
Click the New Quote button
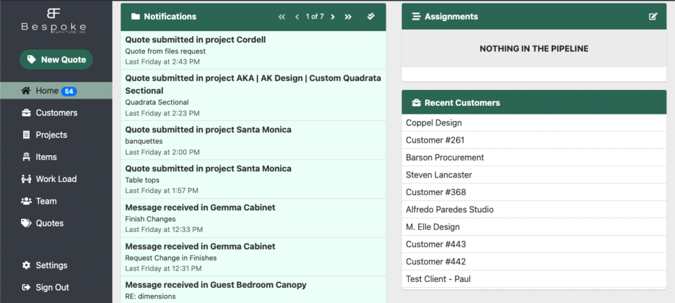(x=56, y=60)
